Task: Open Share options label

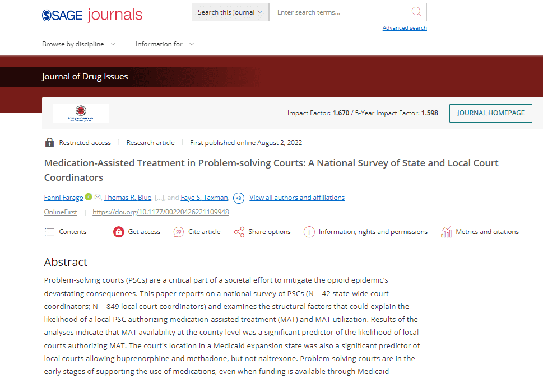Action: click(x=270, y=232)
